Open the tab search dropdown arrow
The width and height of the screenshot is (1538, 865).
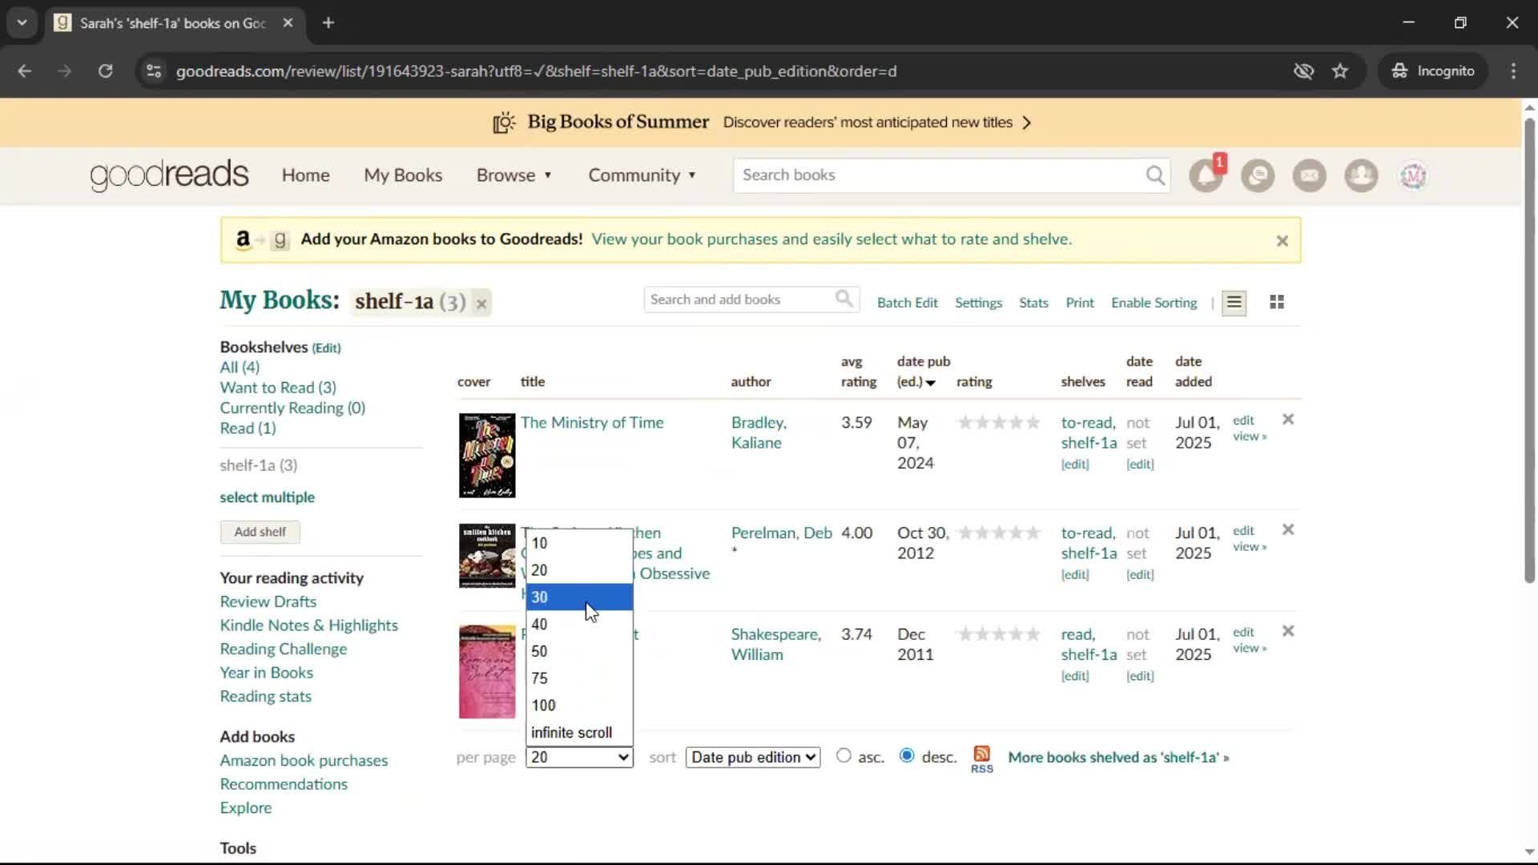tap(22, 22)
